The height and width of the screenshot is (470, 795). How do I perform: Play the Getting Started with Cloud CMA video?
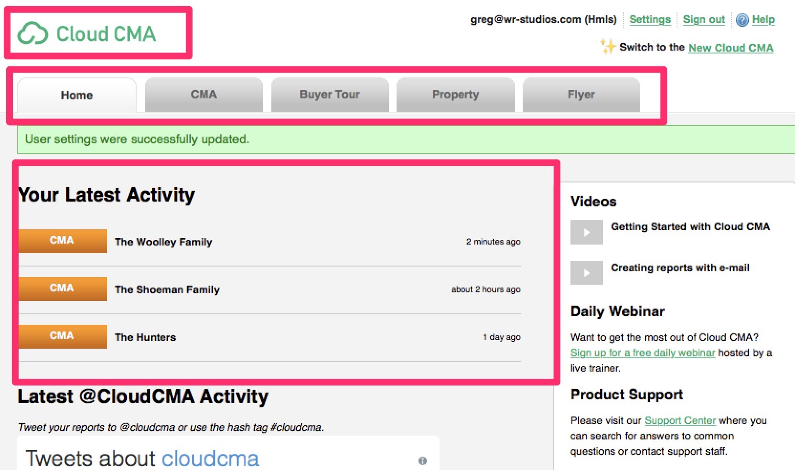[x=586, y=232]
